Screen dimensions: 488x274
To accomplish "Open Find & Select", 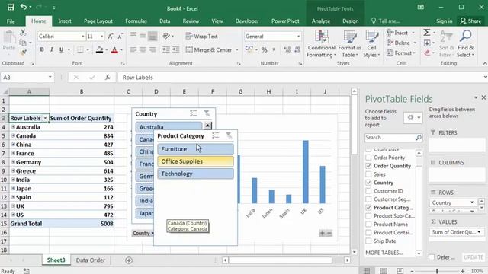I will [x=465, y=44].
